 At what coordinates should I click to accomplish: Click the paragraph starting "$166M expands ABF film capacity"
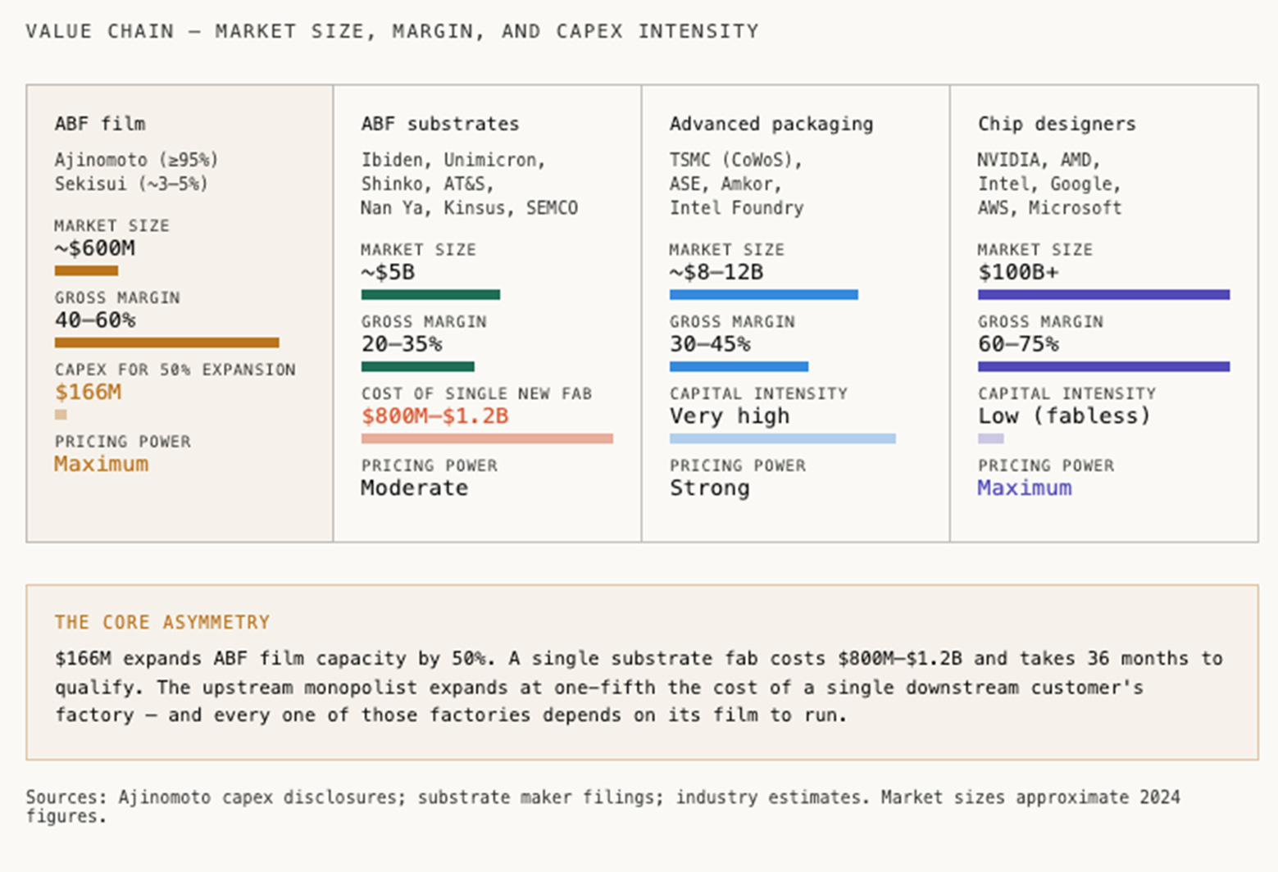(x=639, y=687)
